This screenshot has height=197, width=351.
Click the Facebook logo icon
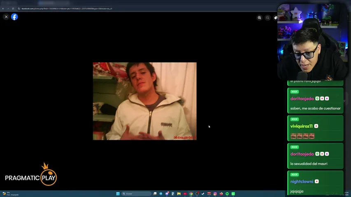click(14, 17)
